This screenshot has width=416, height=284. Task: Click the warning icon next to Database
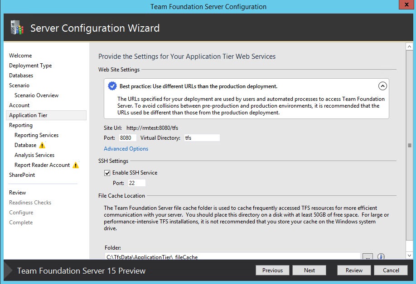[42, 145]
